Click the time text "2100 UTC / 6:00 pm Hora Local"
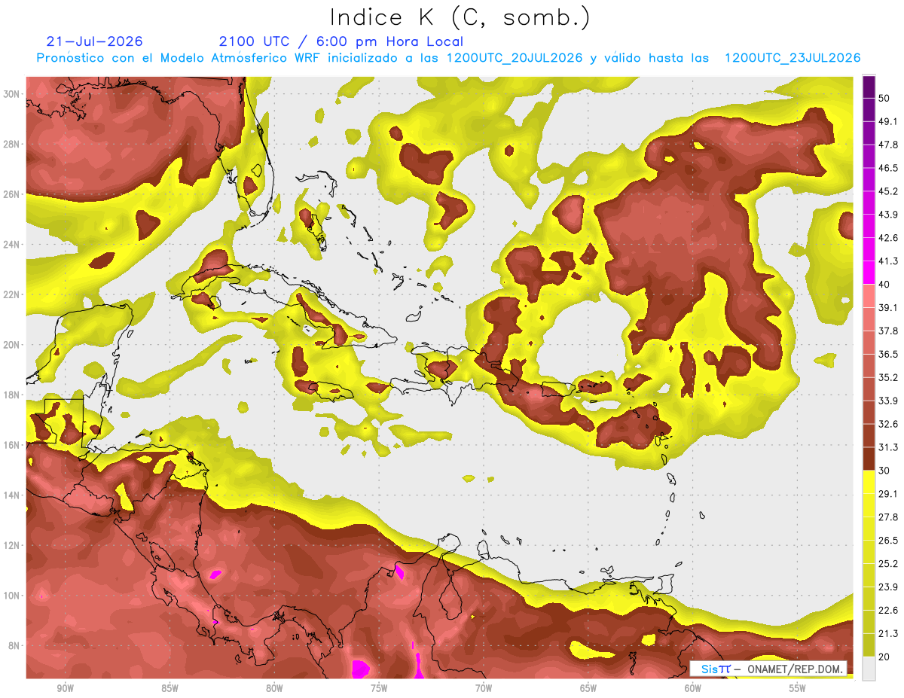 [x=341, y=41]
